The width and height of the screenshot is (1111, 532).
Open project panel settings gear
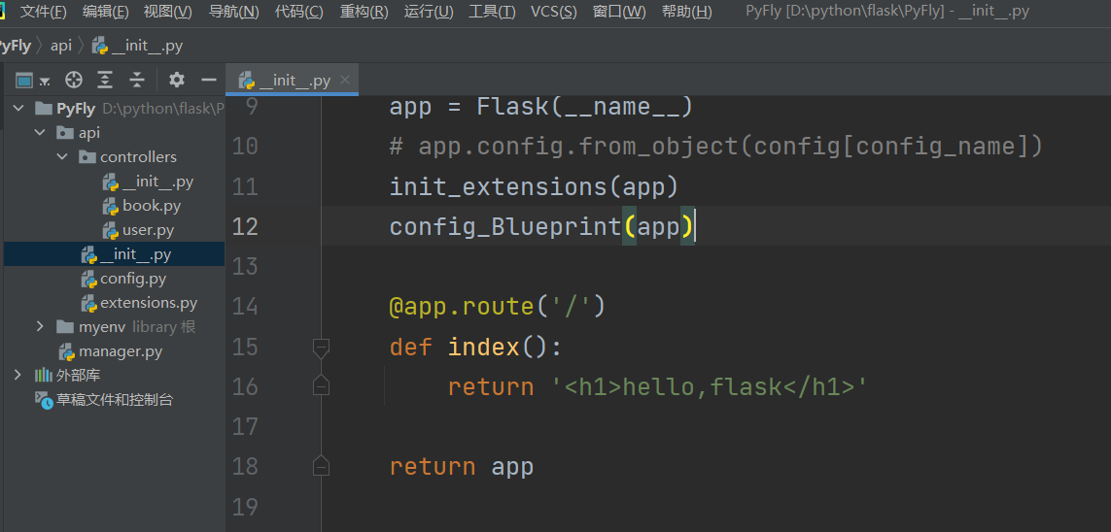point(177,80)
